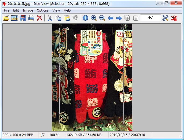Undo the last action with the undo arrow
This screenshot has width=184, height=140.
coord(75,18)
